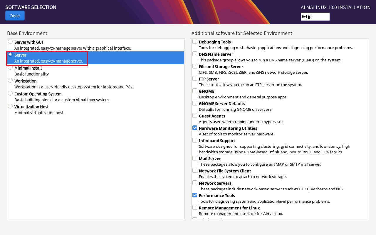Enable the Debugging Tools checkbox
The width and height of the screenshot is (376, 235).
point(195,41)
